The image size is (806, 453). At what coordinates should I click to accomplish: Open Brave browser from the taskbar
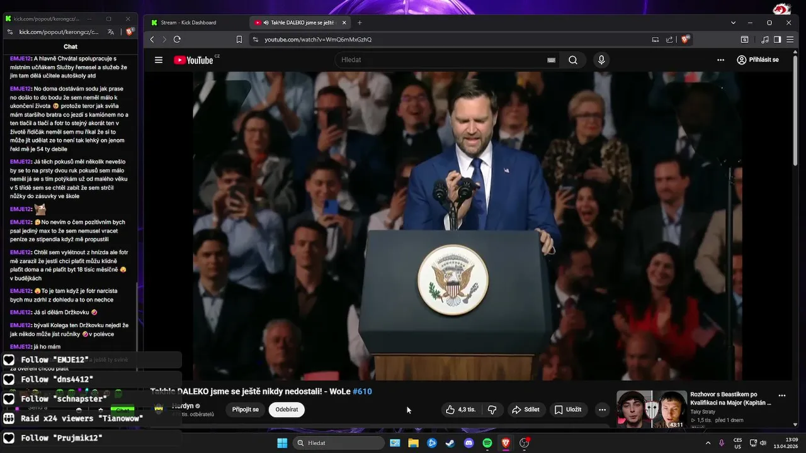[x=506, y=443]
